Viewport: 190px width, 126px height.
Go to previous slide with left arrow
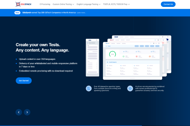pos(19,112)
